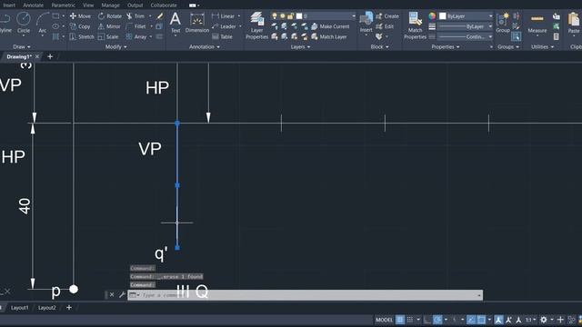Screen dimensions: 582x327
Task: Expand the Block panel
Action: tap(379, 46)
